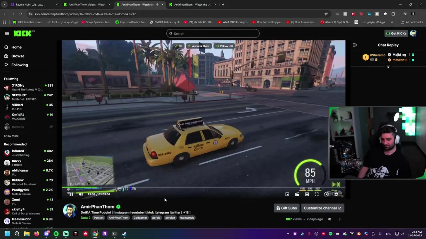Share the video via the share icon
The height and width of the screenshot is (239, 426).
pyautogui.click(x=329, y=219)
